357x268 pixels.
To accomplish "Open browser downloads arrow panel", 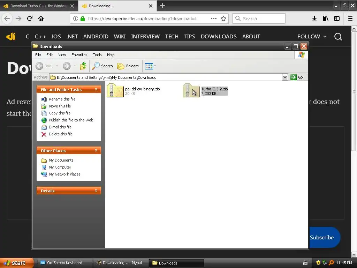I will pos(314,18).
